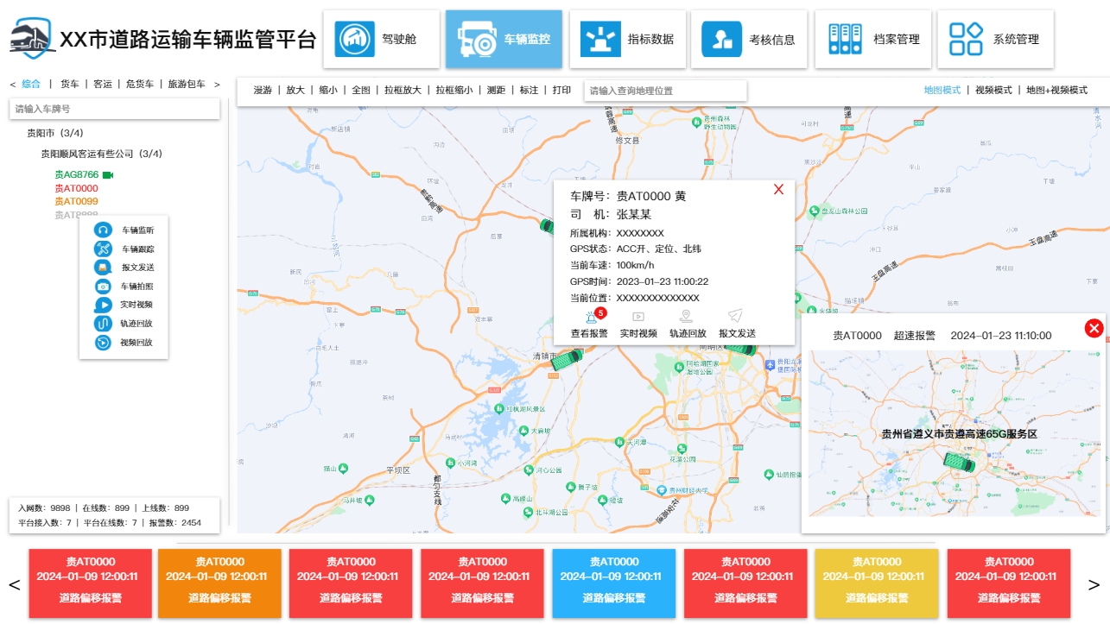Select the 旅游包车 vehicle category tab
The width and height of the screenshot is (1110, 624).
point(187,84)
